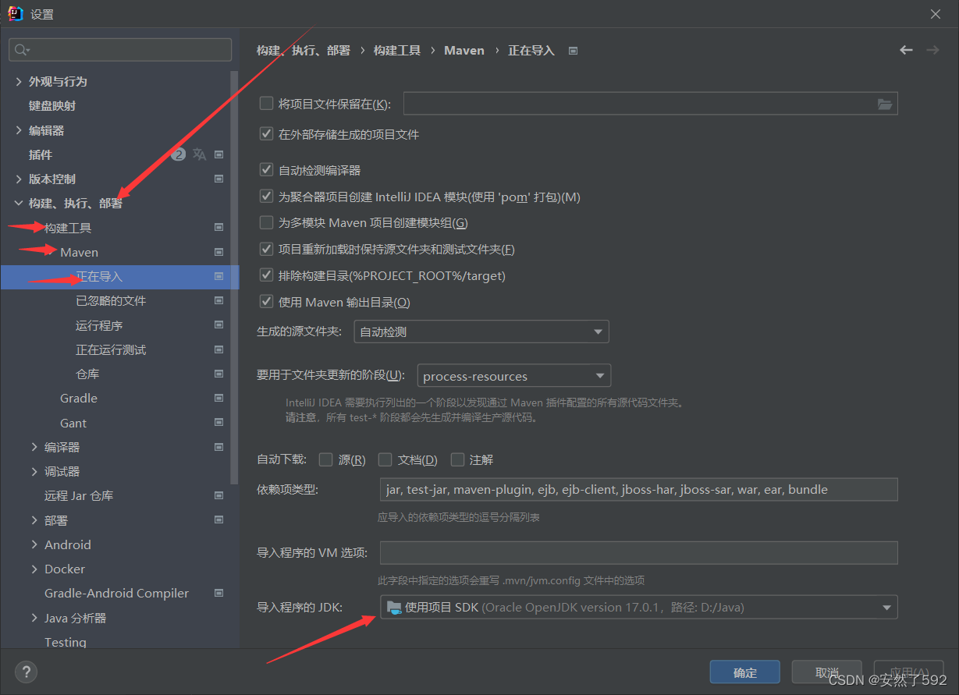Click the settings tree vertical scrollbar

[234, 277]
